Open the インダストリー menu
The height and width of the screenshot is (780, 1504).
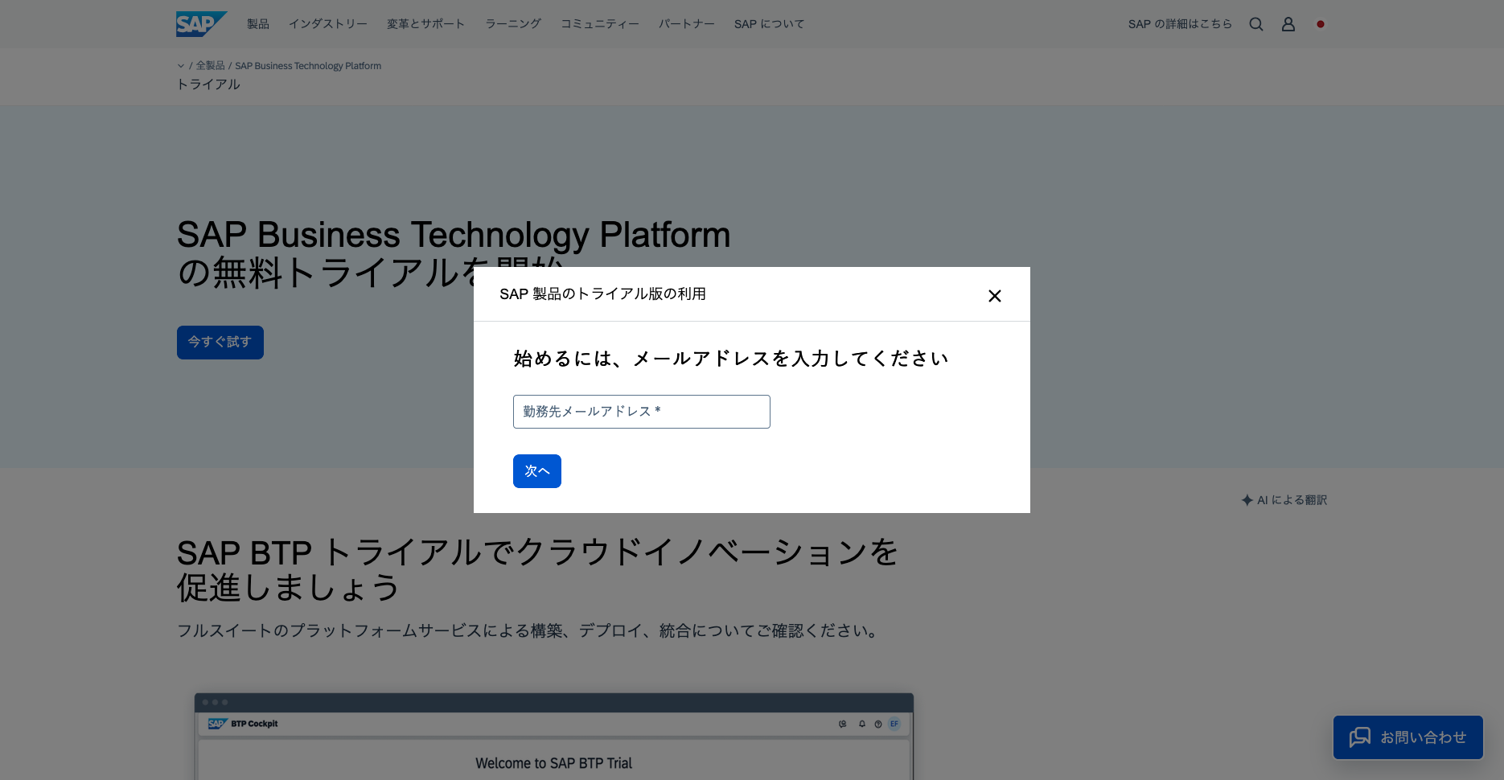[328, 24]
